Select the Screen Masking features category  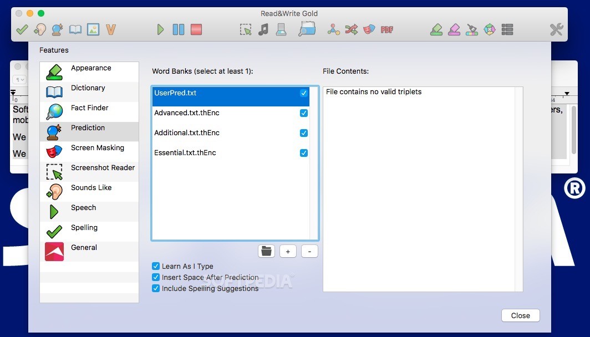(x=89, y=151)
